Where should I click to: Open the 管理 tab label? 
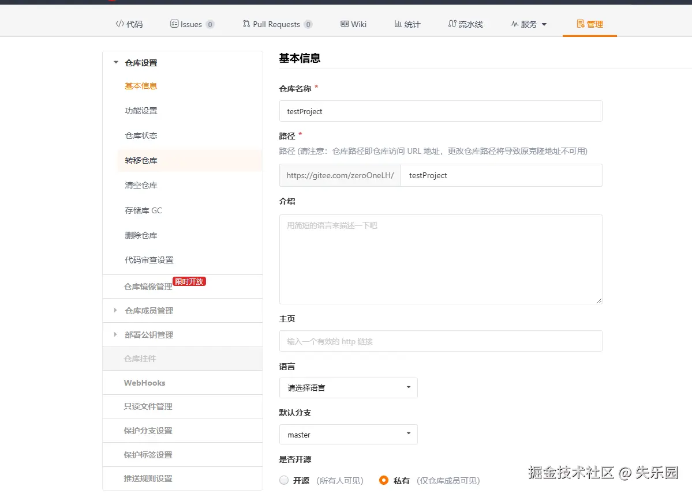click(x=594, y=24)
